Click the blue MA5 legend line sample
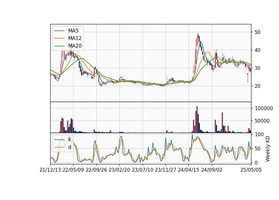This screenshot has width=279, height=200. click(59, 31)
